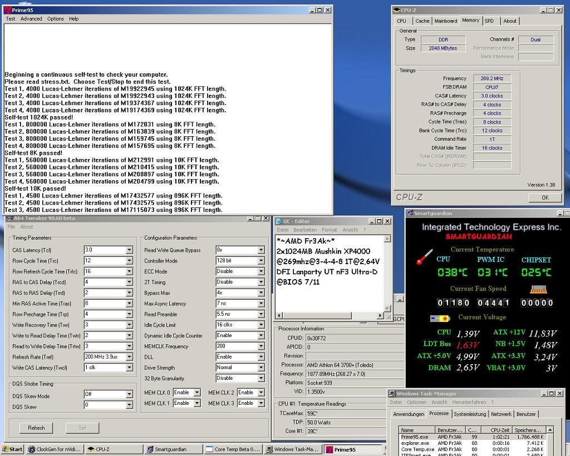This screenshot has height=456, width=570.
Task: Go to CPU-Z's About tab
Action: click(x=510, y=21)
